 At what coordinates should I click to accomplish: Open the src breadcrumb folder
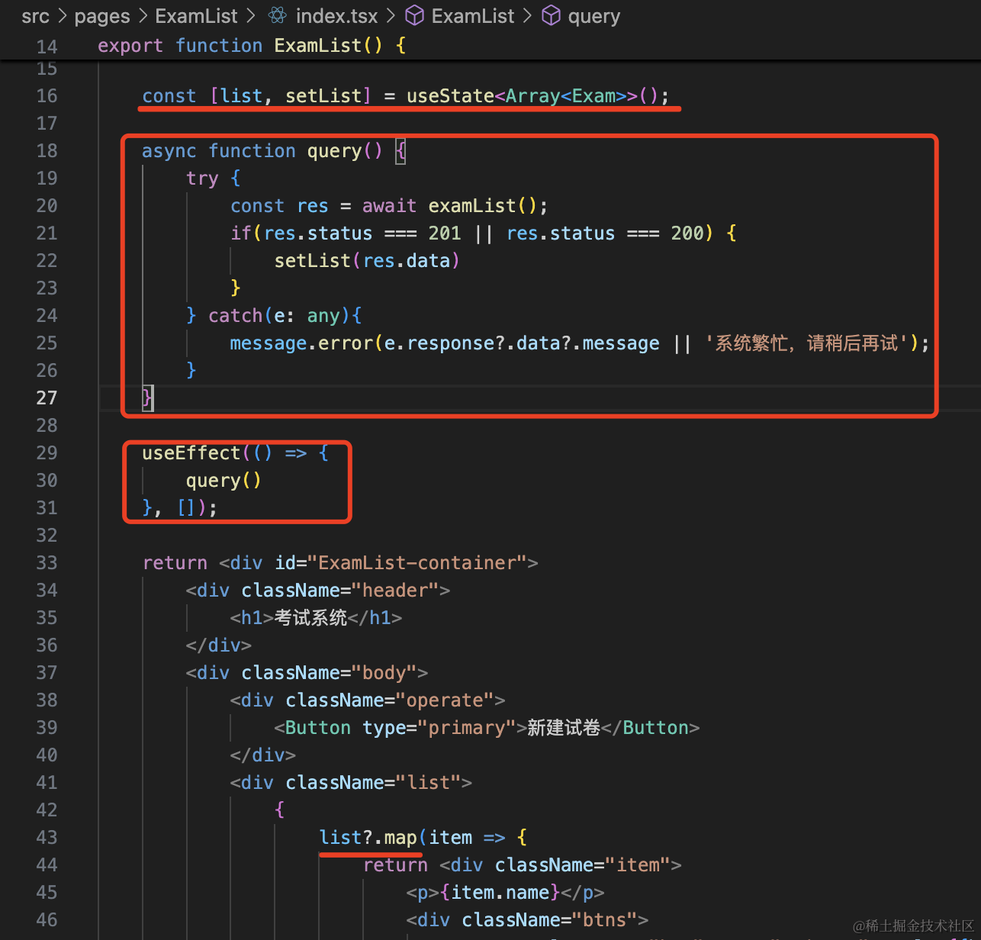35,16
